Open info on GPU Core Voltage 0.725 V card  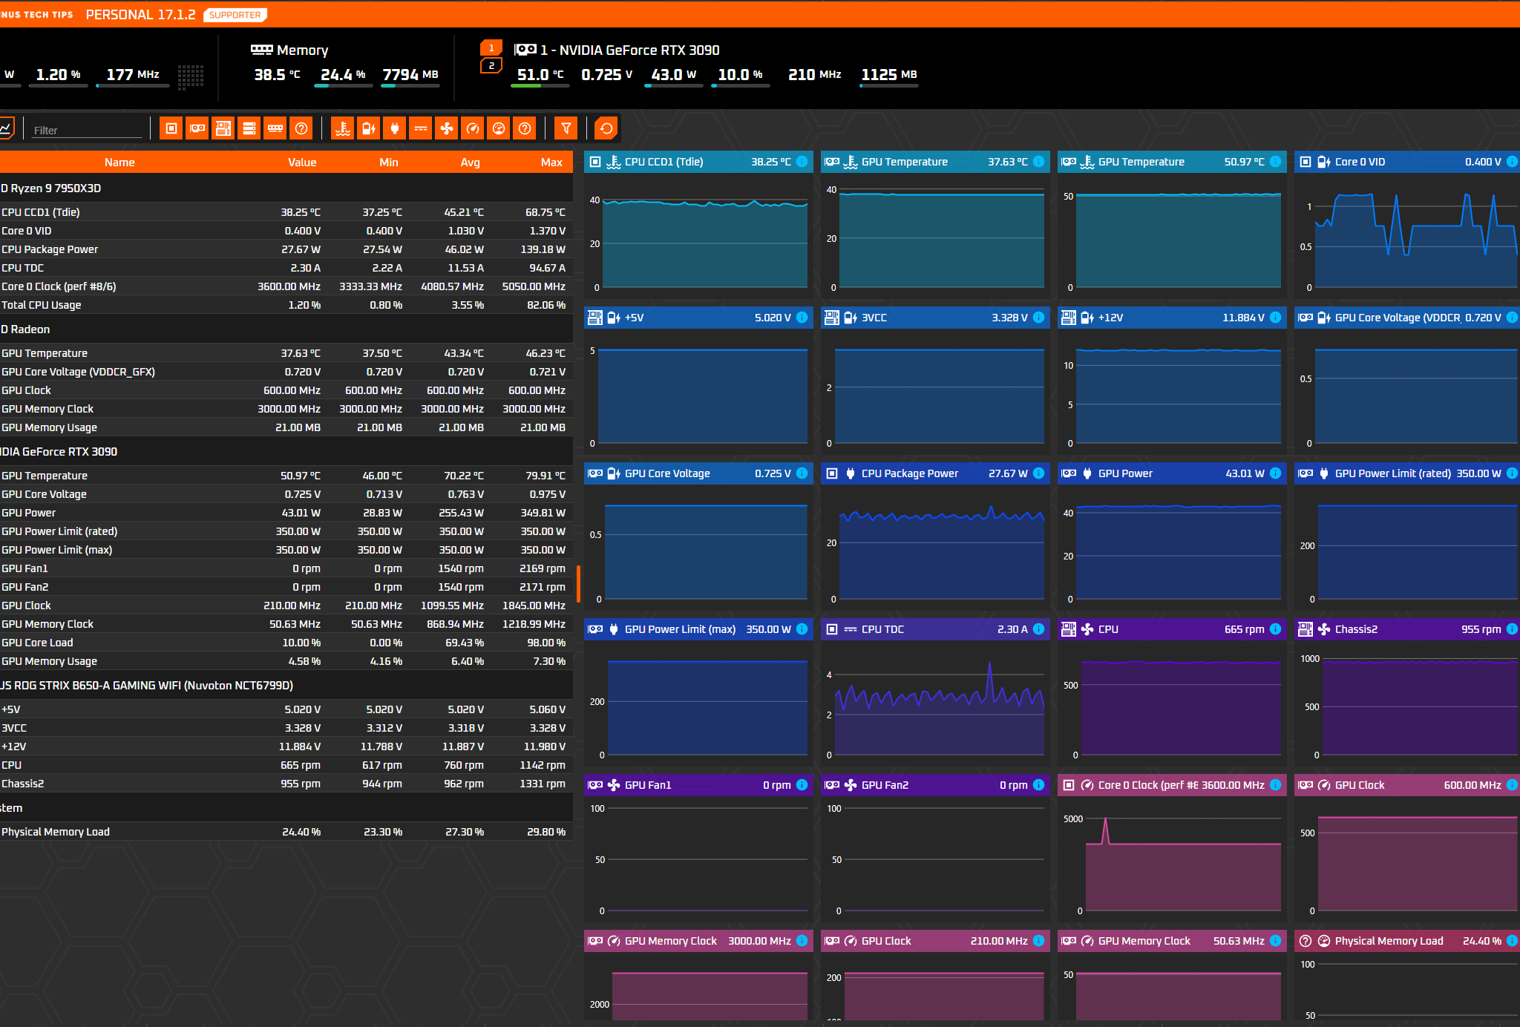pos(802,473)
